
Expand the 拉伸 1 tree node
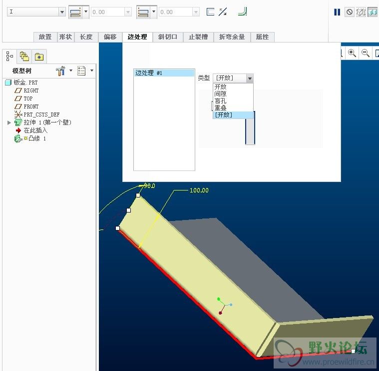pos(9,122)
